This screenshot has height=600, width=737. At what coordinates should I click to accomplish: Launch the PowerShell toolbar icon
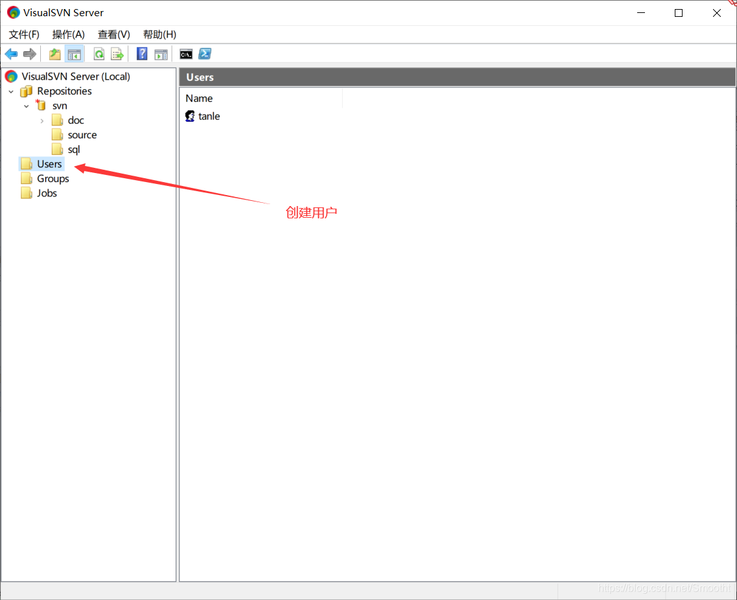pyautogui.click(x=205, y=54)
